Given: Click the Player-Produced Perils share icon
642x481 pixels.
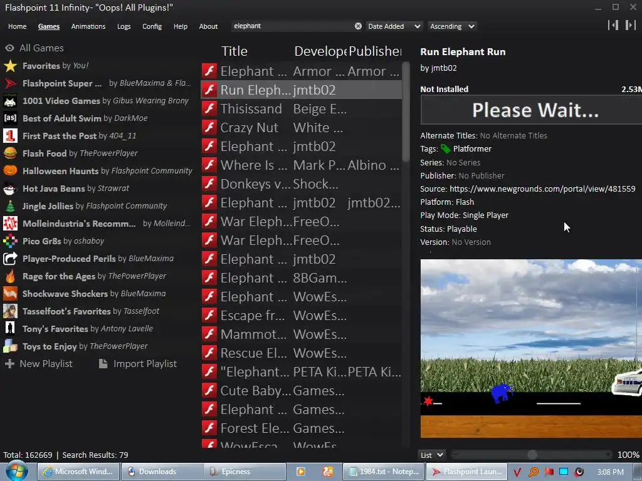Looking at the screenshot, I should 10,259.
